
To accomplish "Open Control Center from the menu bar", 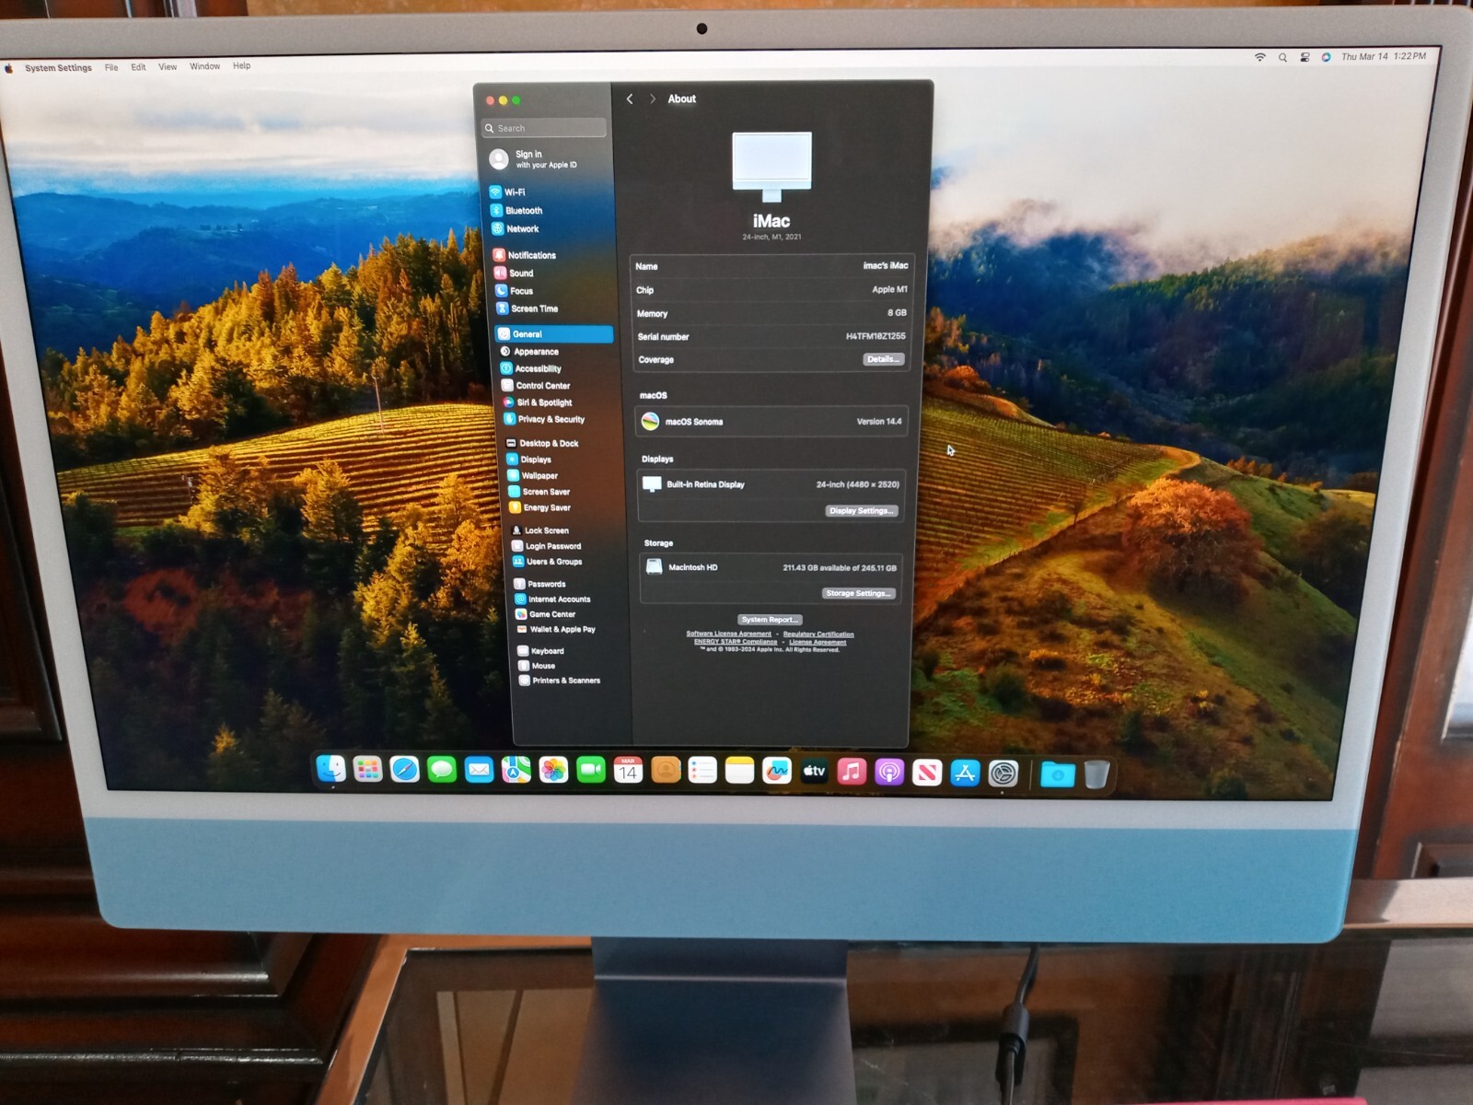I will point(1305,57).
